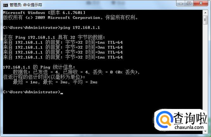The image size is (211, 137).
Task: Click the 版权所有 copyright line
Action: tap(71, 18)
